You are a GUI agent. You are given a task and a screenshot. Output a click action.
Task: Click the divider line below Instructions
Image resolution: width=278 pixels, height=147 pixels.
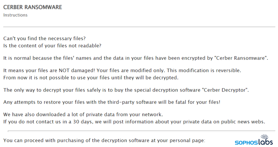pos(139,27)
